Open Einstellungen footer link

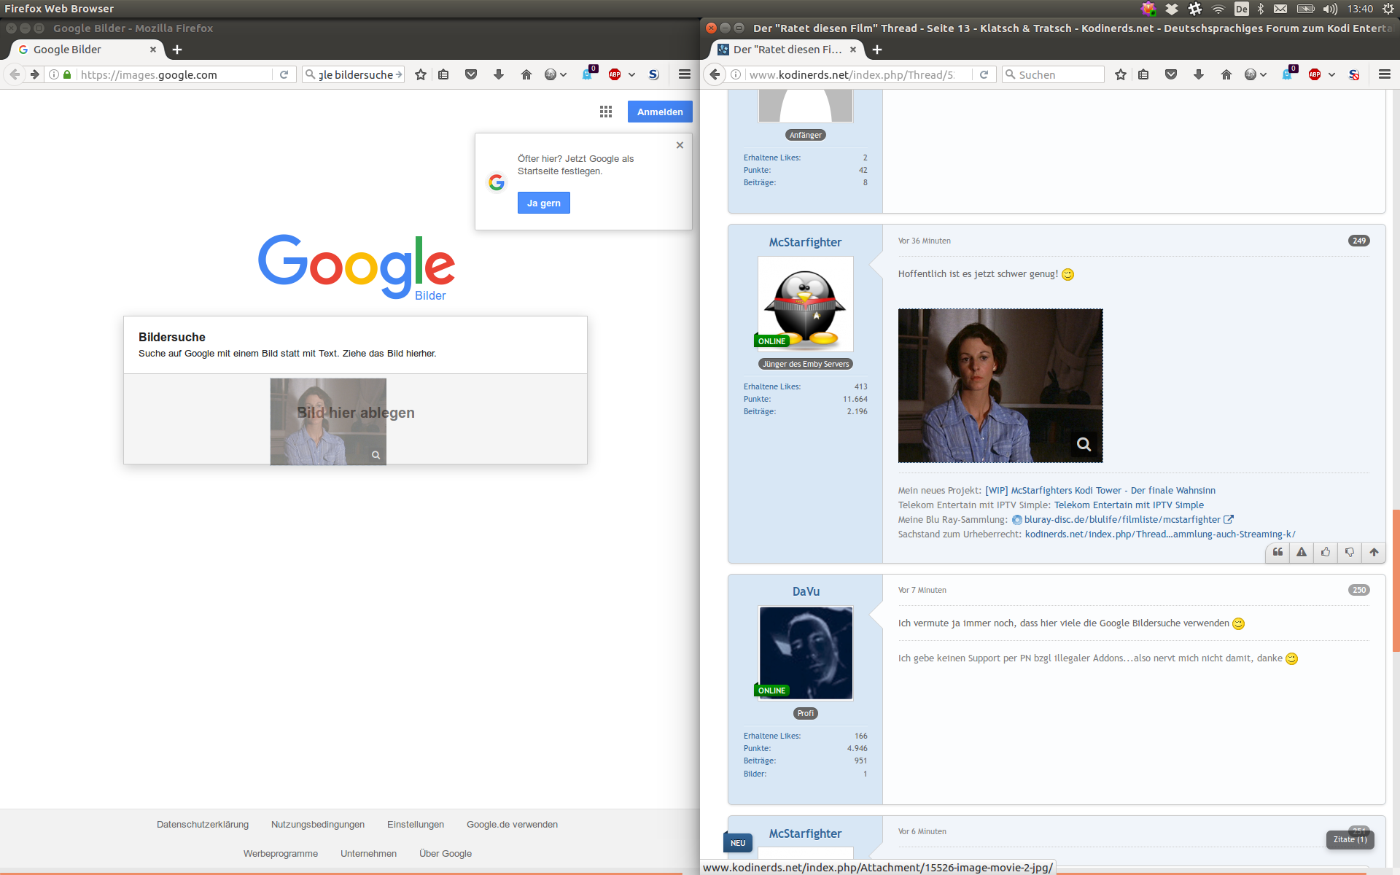tap(416, 825)
